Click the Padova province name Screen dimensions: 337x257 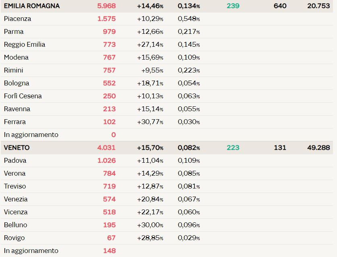[15, 160]
